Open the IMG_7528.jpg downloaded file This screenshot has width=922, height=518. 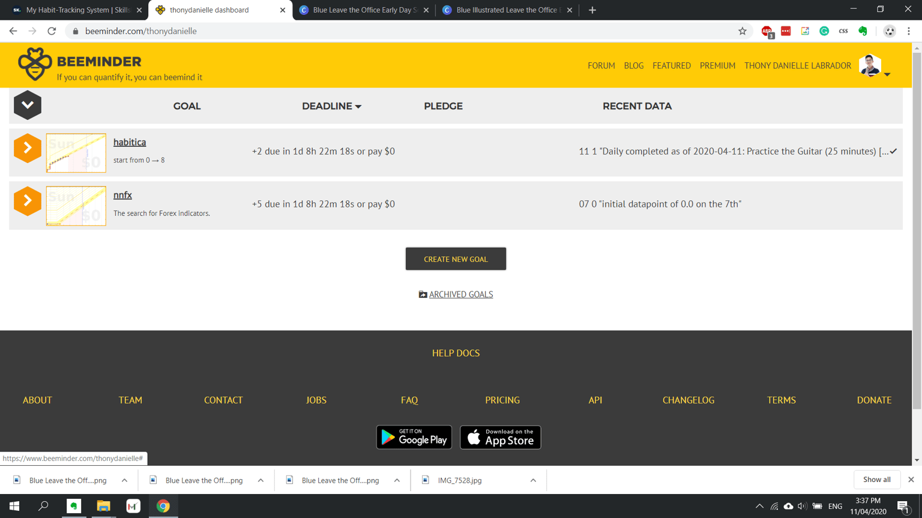pyautogui.click(x=459, y=480)
